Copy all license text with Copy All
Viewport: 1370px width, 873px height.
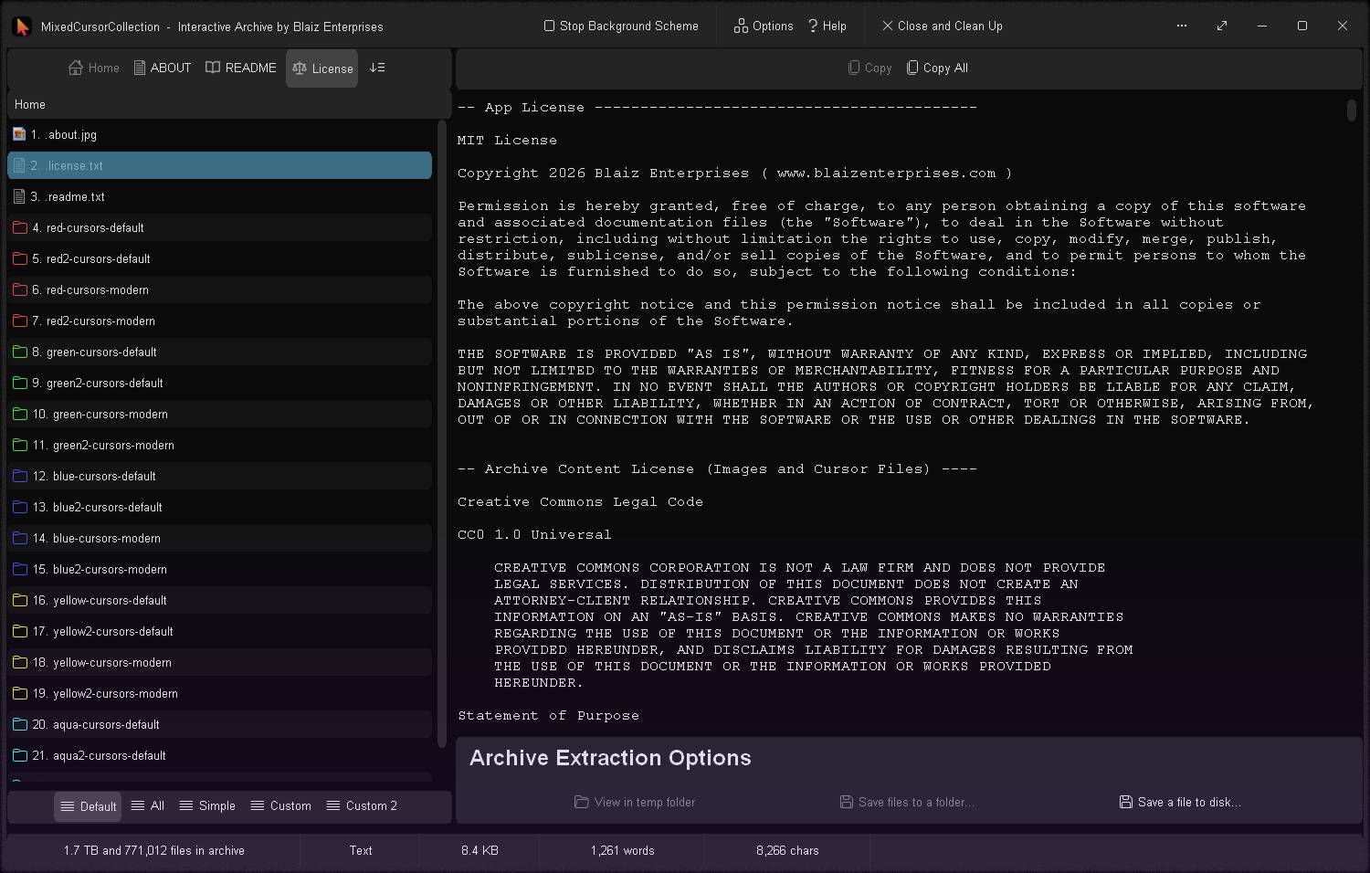937,68
